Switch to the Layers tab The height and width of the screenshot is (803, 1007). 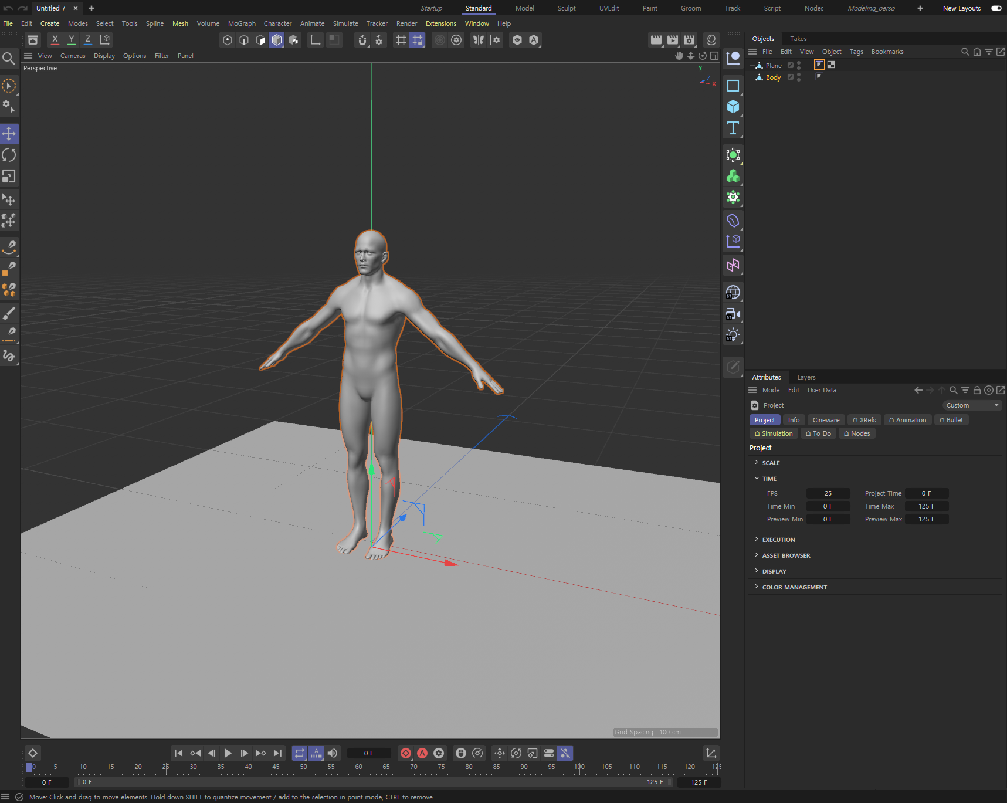pyautogui.click(x=806, y=377)
